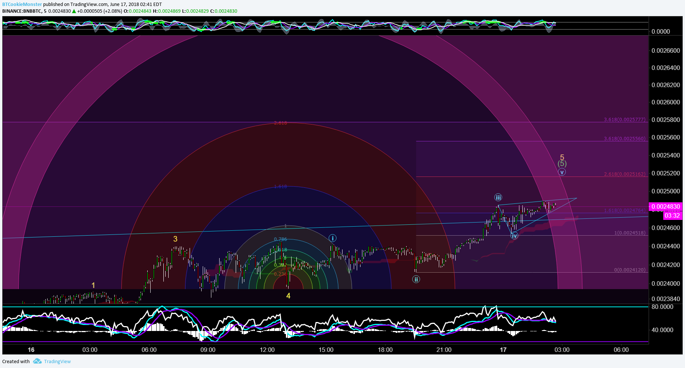Image resolution: width=685 pixels, height=368 pixels.
Task: Click the 03:00 label after date 17
Action: click(562, 350)
